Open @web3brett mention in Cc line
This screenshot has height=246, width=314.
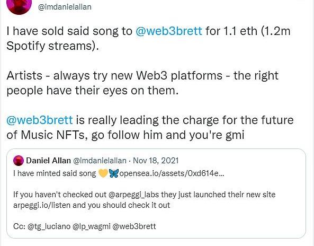(134, 226)
